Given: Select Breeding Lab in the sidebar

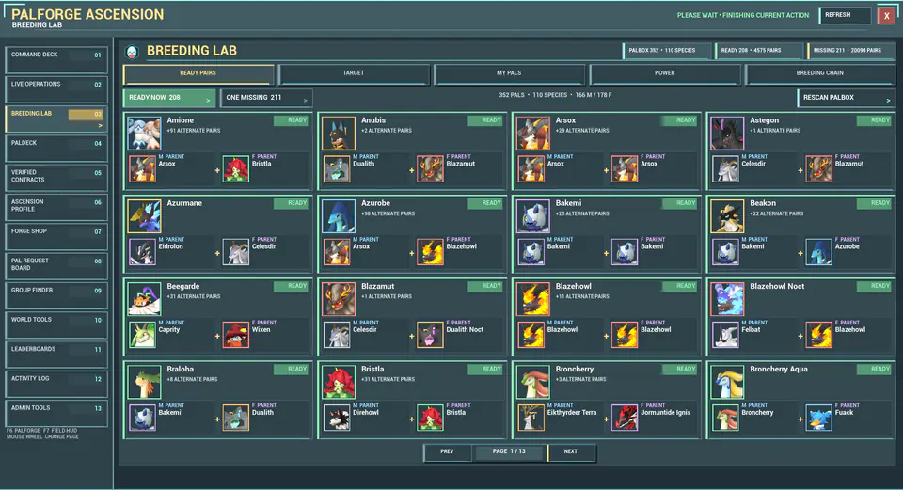Looking at the screenshot, I should (x=56, y=119).
